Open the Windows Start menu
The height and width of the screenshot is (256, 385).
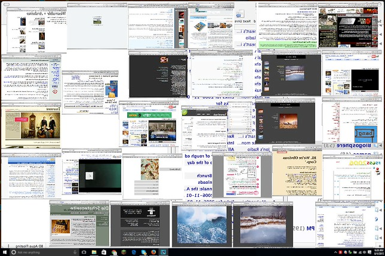click(4, 252)
